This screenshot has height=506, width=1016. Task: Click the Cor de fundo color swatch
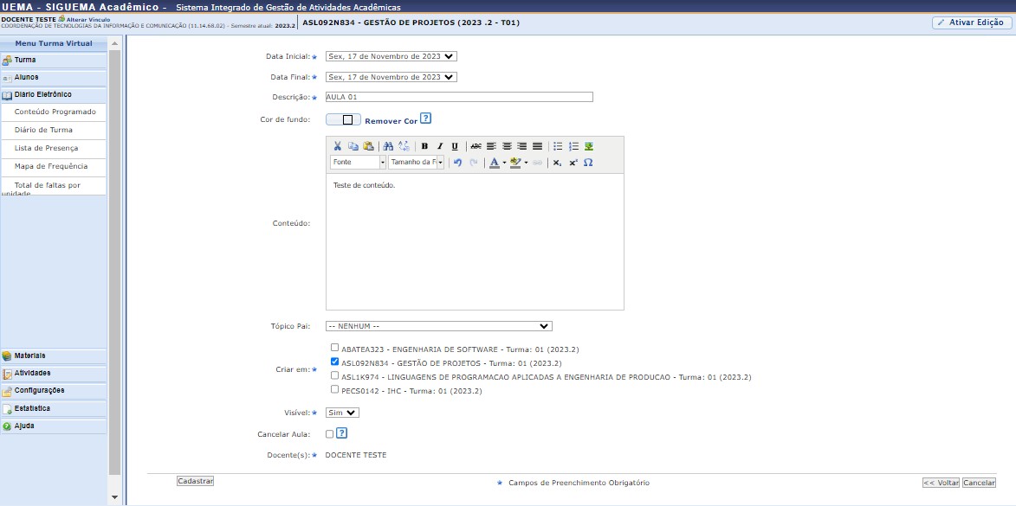(343, 120)
